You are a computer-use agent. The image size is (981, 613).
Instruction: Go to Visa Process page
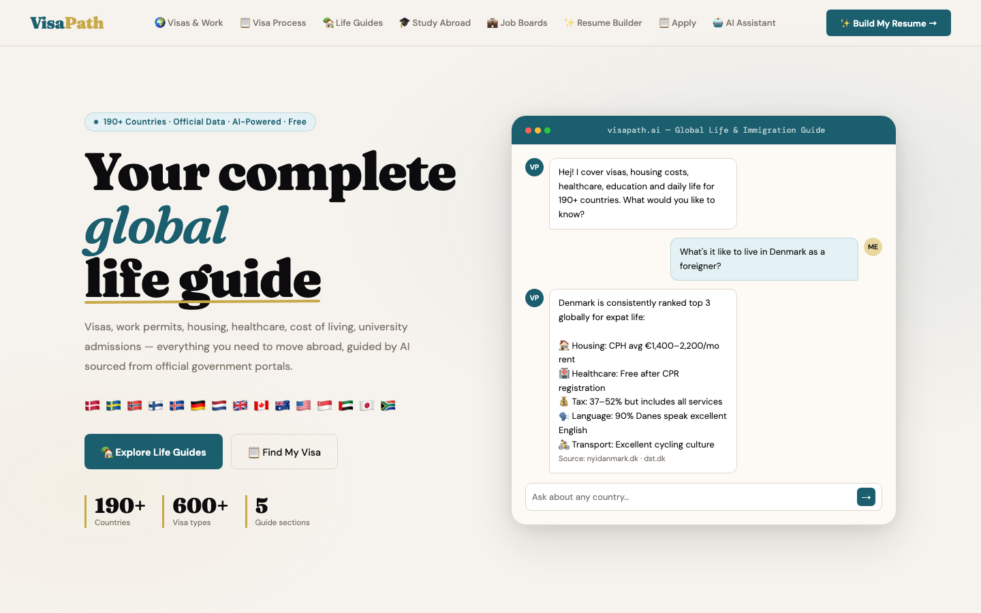pos(272,22)
